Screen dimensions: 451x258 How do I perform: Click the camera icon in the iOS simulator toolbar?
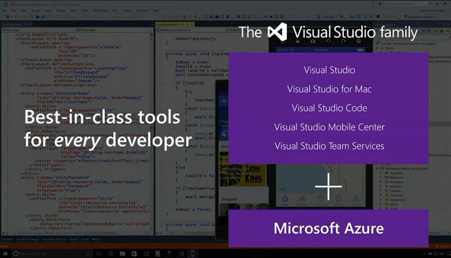pos(313,41)
